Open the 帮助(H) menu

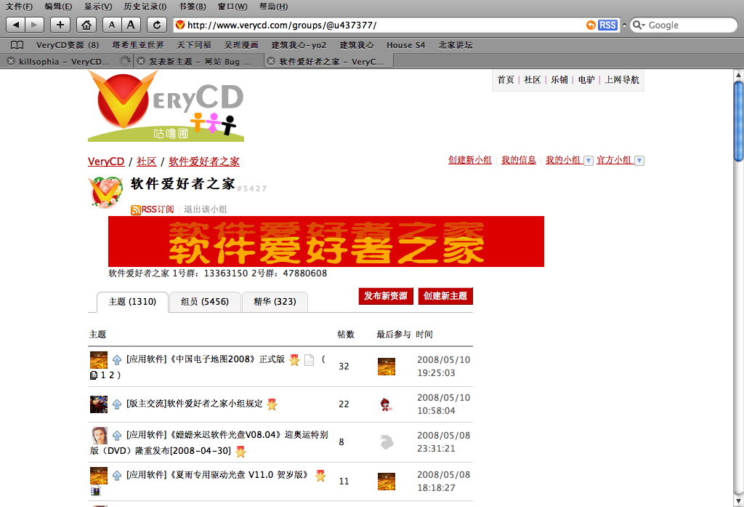click(274, 7)
